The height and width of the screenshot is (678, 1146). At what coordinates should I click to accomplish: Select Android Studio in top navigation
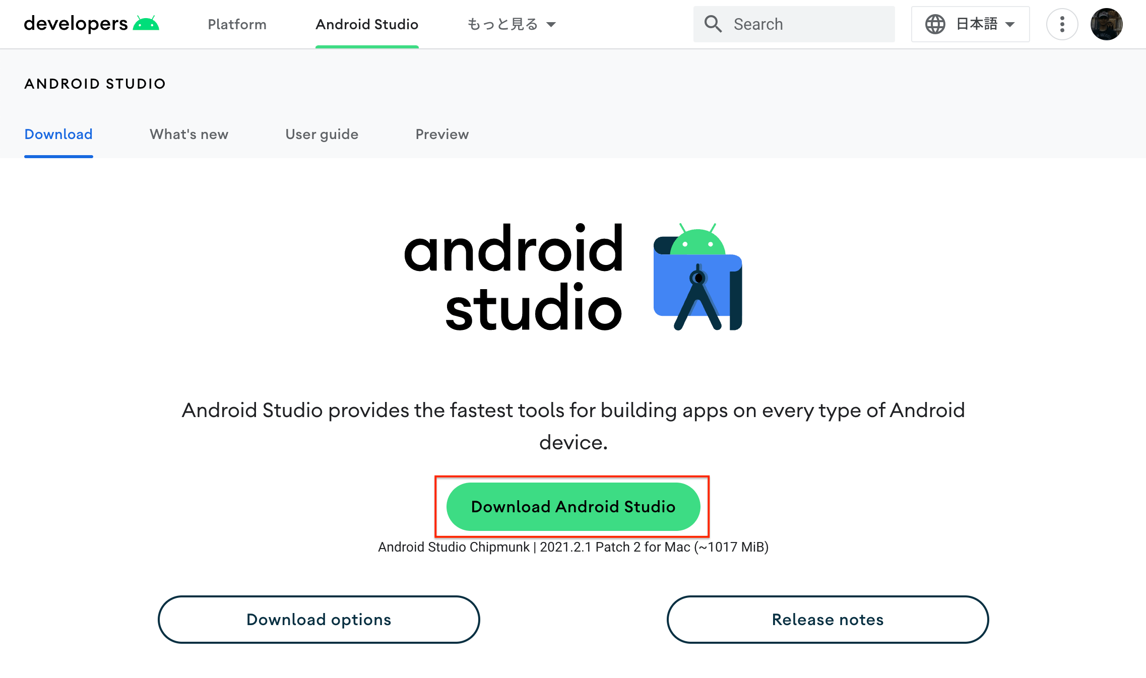(x=367, y=24)
